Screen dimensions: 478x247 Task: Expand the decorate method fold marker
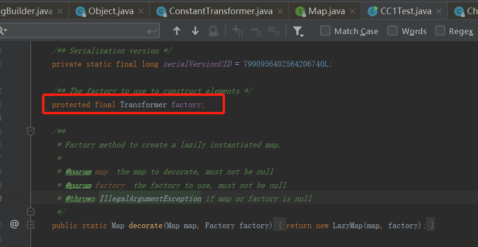[x=31, y=225]
